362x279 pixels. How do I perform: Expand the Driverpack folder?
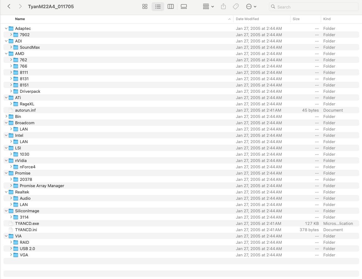point(11,91)
